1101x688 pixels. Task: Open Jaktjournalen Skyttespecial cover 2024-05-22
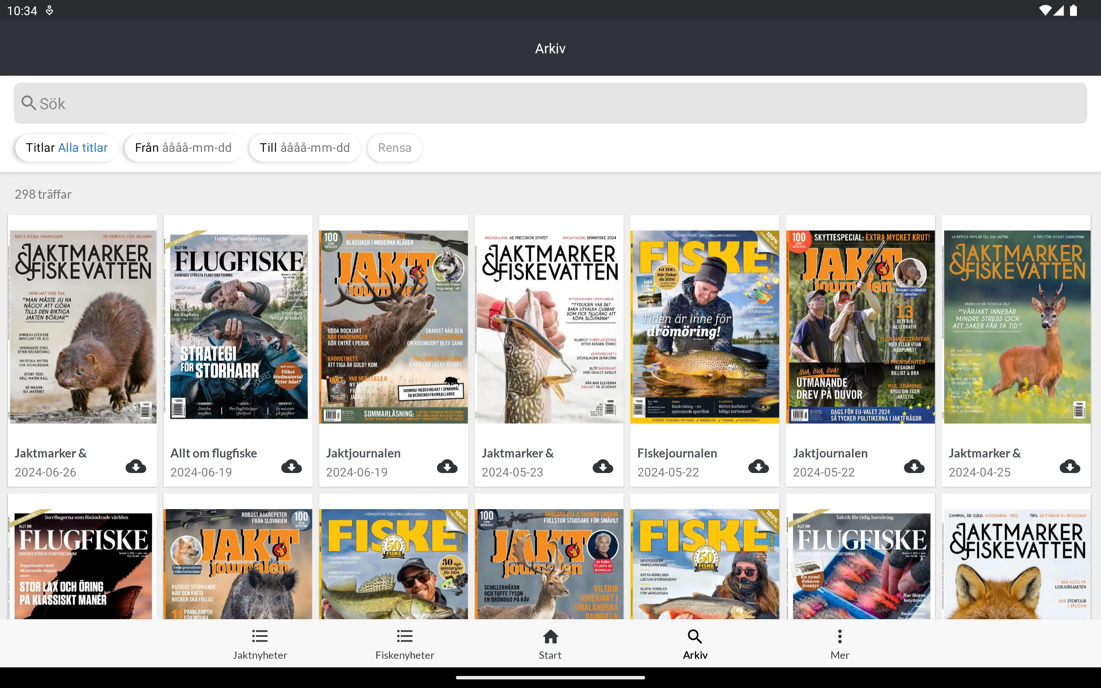860,327
